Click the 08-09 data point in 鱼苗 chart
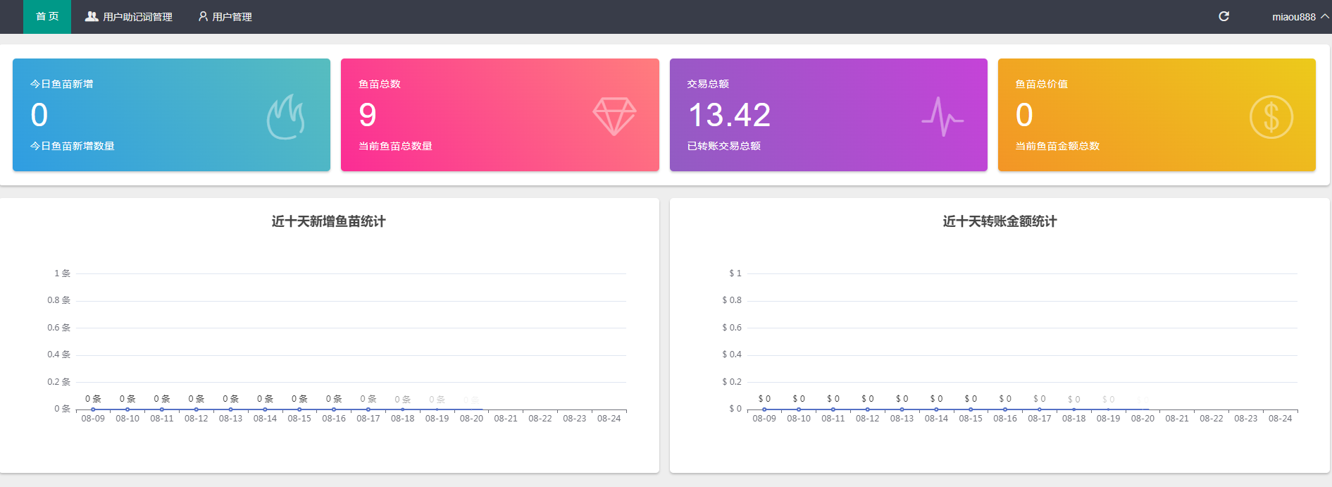This screenshot has height=487, width=1332. (x=93, y=409)
